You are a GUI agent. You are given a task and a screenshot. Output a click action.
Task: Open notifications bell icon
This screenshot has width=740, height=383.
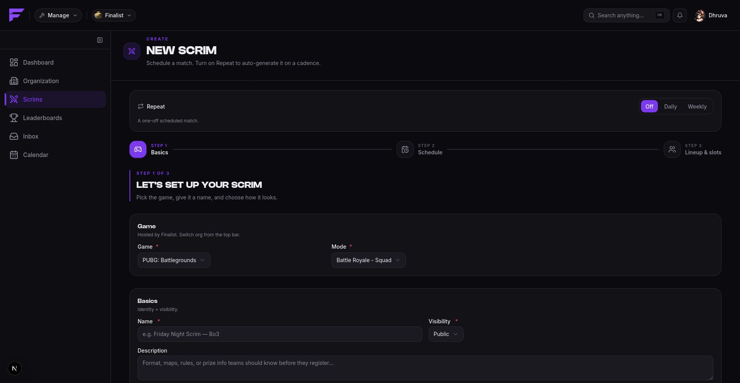[680, 15]
